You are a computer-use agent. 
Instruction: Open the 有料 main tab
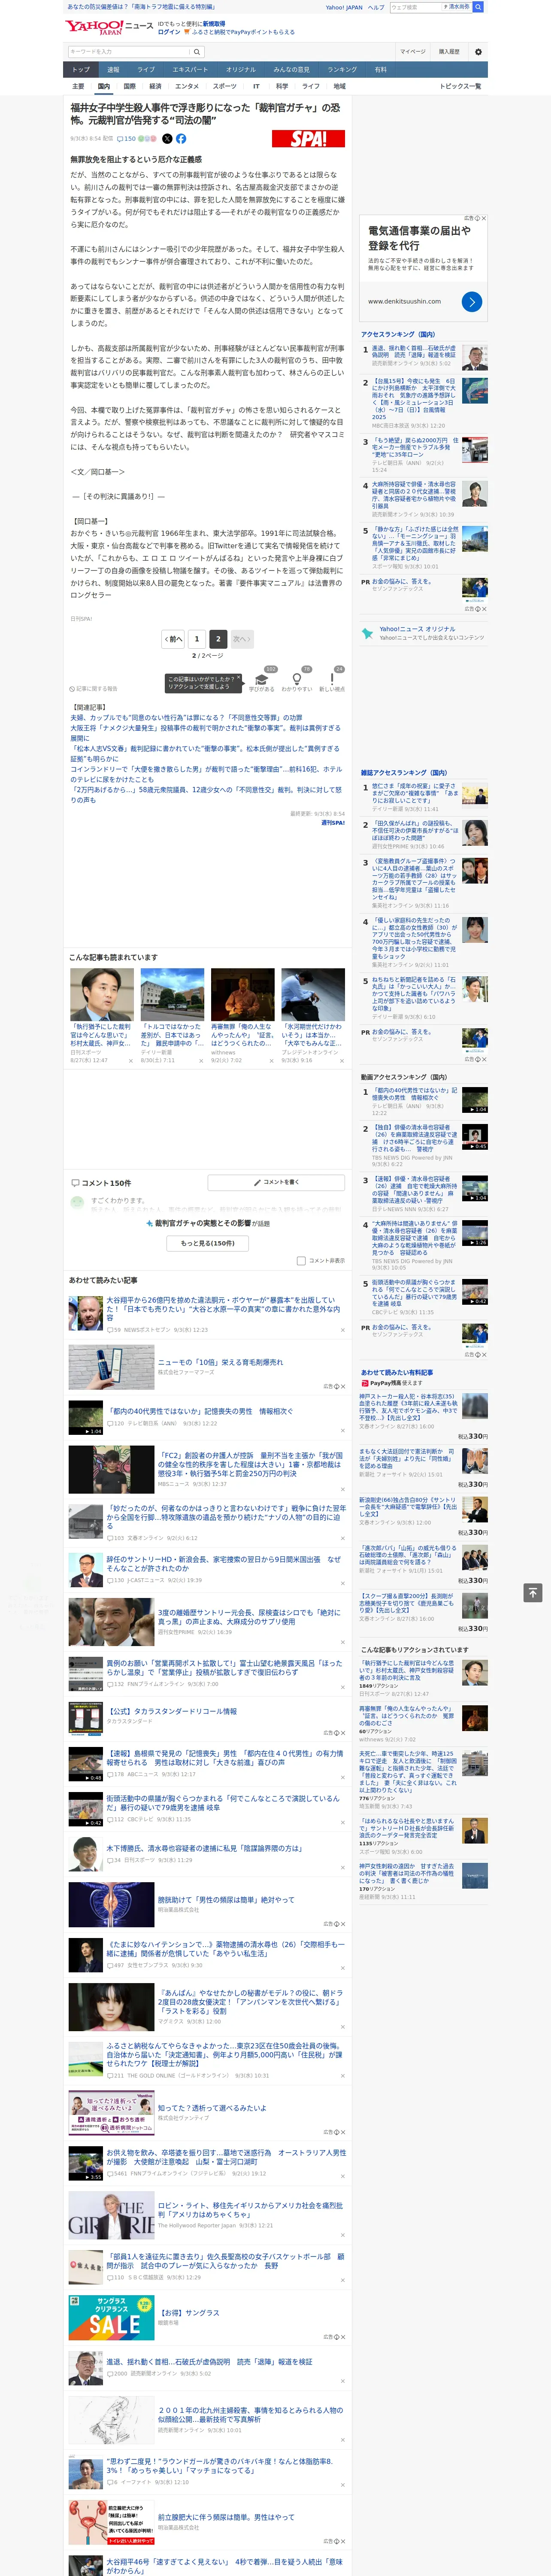(x=380, y=70)
